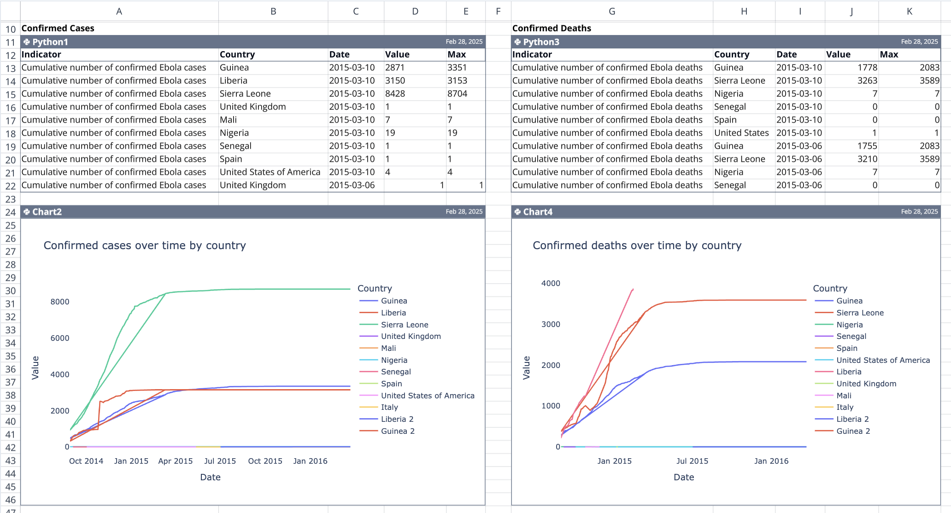951x513 pixels.
Task: Toggle Sierra Leone series in cases chart legend
Action: click(x=404, y=325)
